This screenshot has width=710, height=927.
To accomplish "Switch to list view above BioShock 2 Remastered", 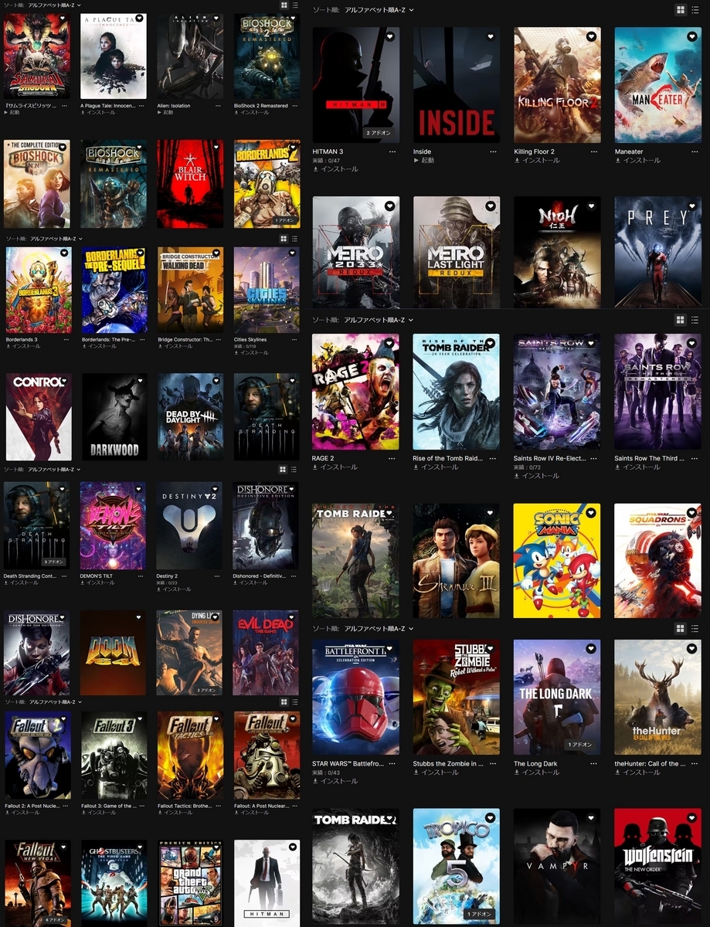I will 294,5.
